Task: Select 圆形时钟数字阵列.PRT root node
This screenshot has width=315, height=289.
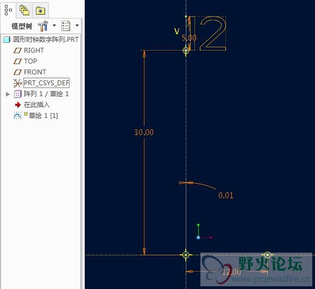Action: 46,40
